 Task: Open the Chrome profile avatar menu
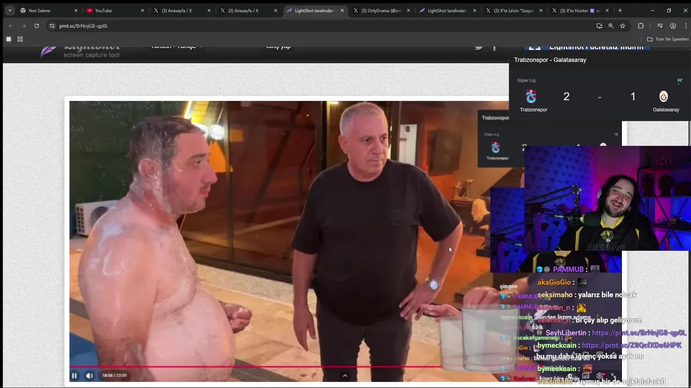(673, 26)
